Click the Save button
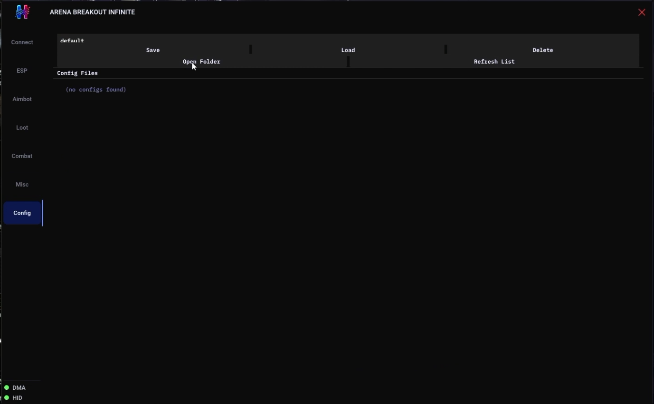Screen dimensions: 654x404 point(153,50)
